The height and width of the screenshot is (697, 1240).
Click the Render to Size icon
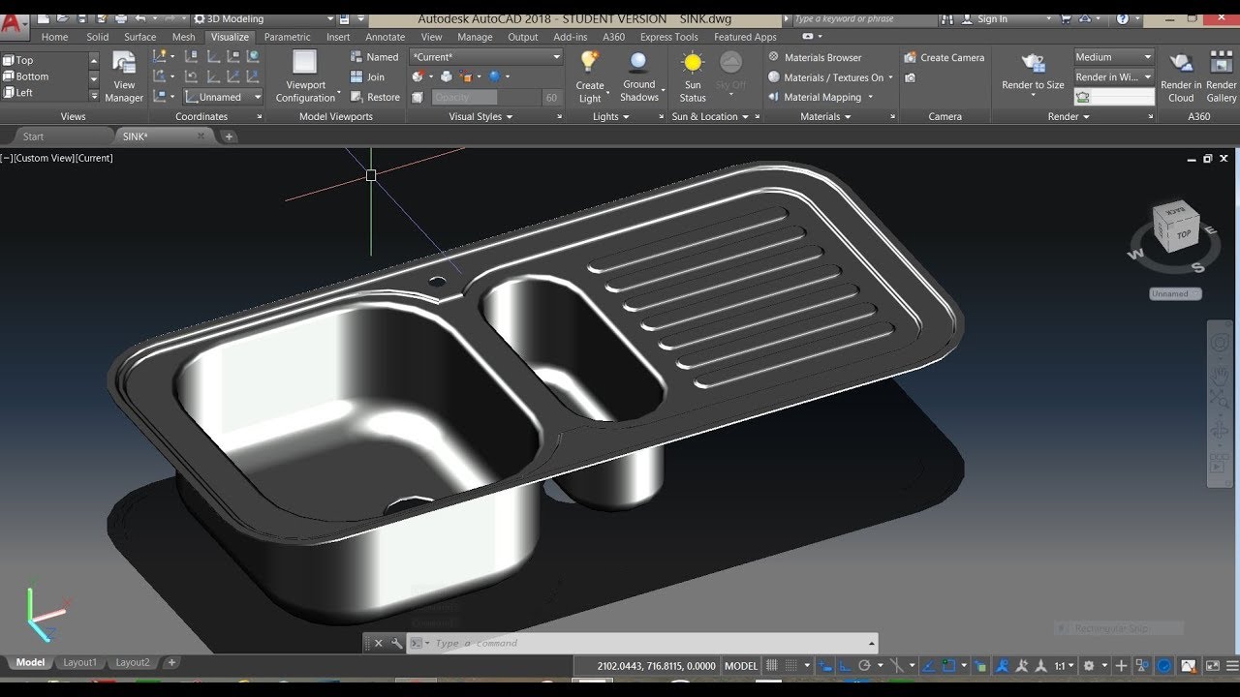click(x=1033, y=64)
